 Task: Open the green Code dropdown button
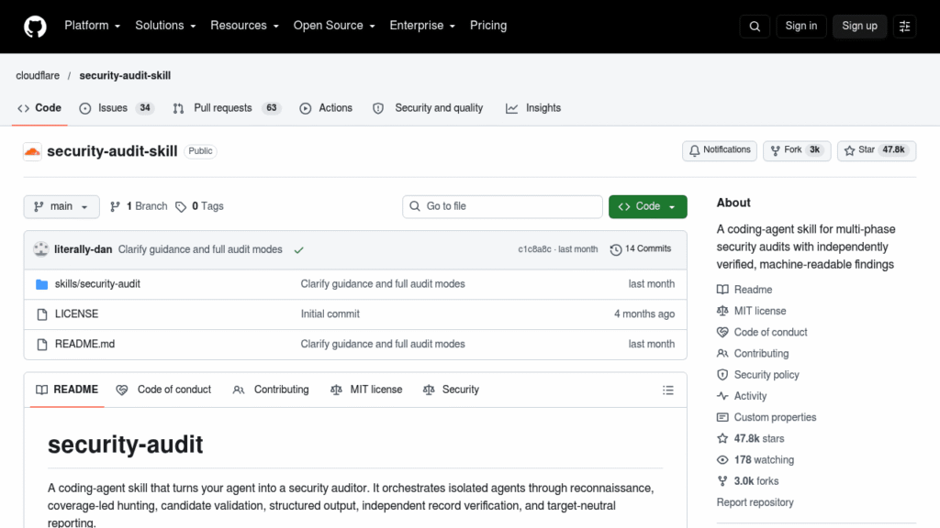coord(647,206)
